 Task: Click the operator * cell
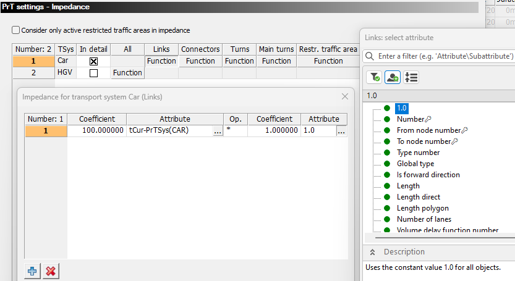pyautogui.click(x=235, y=131)
